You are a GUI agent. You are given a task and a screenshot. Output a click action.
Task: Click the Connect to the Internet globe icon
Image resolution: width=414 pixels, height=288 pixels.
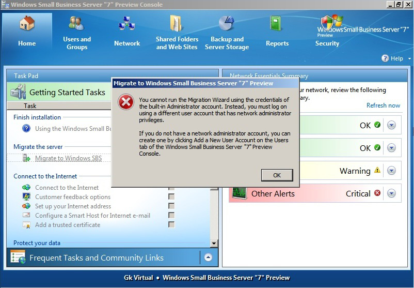(26, 188)
